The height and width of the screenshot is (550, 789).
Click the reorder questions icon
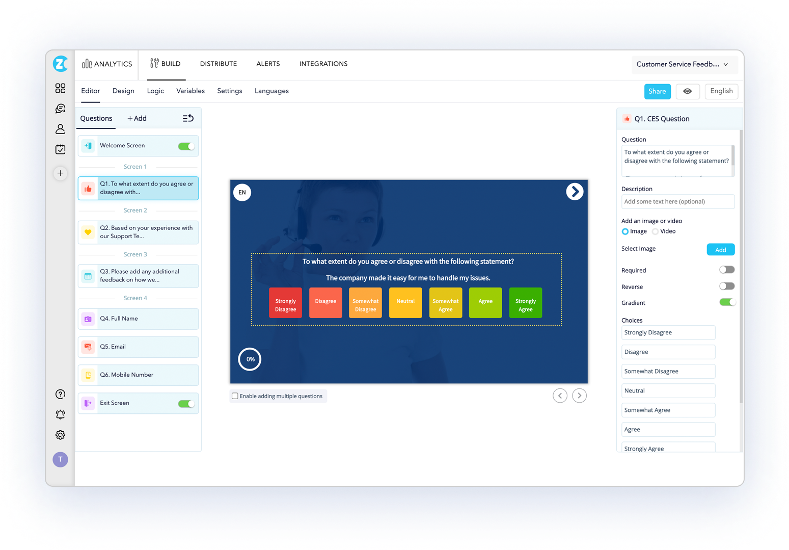coord(188,118)
